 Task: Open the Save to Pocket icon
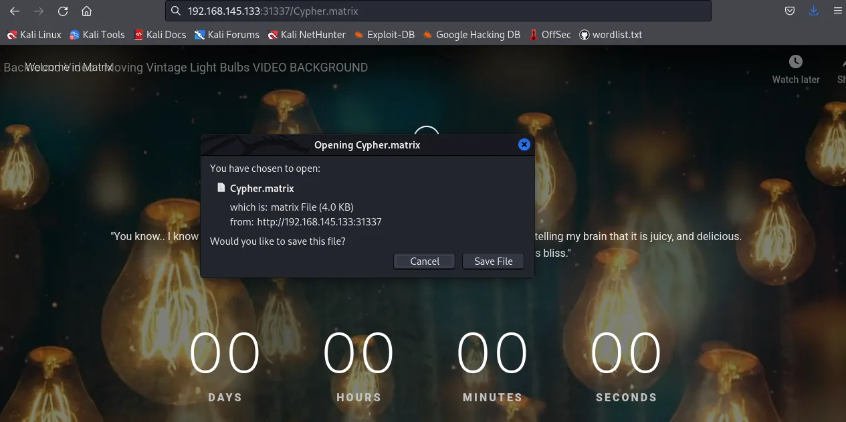point(790,11)
